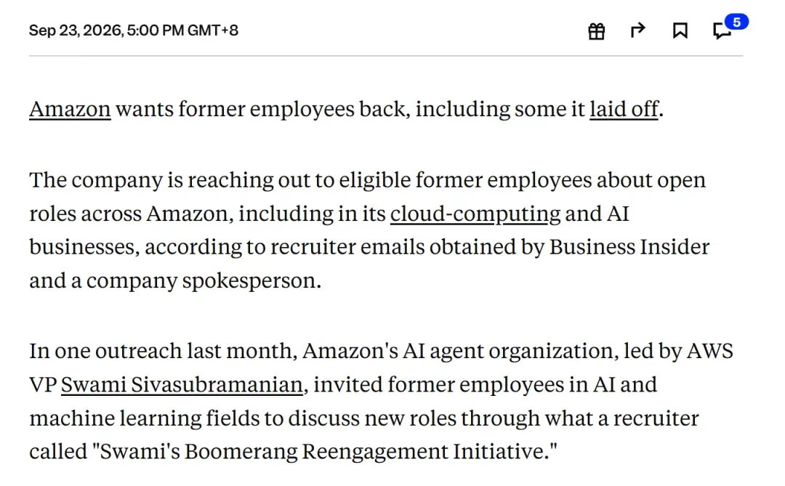Click the GMT+8 timezone text
This screenshot has height=486, width=785.
tap(213, 31)
